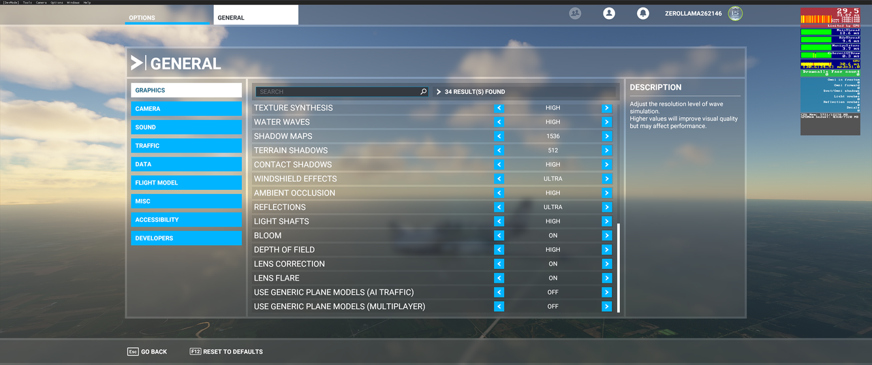Raise the Reflections quality

tap(606, 207)
